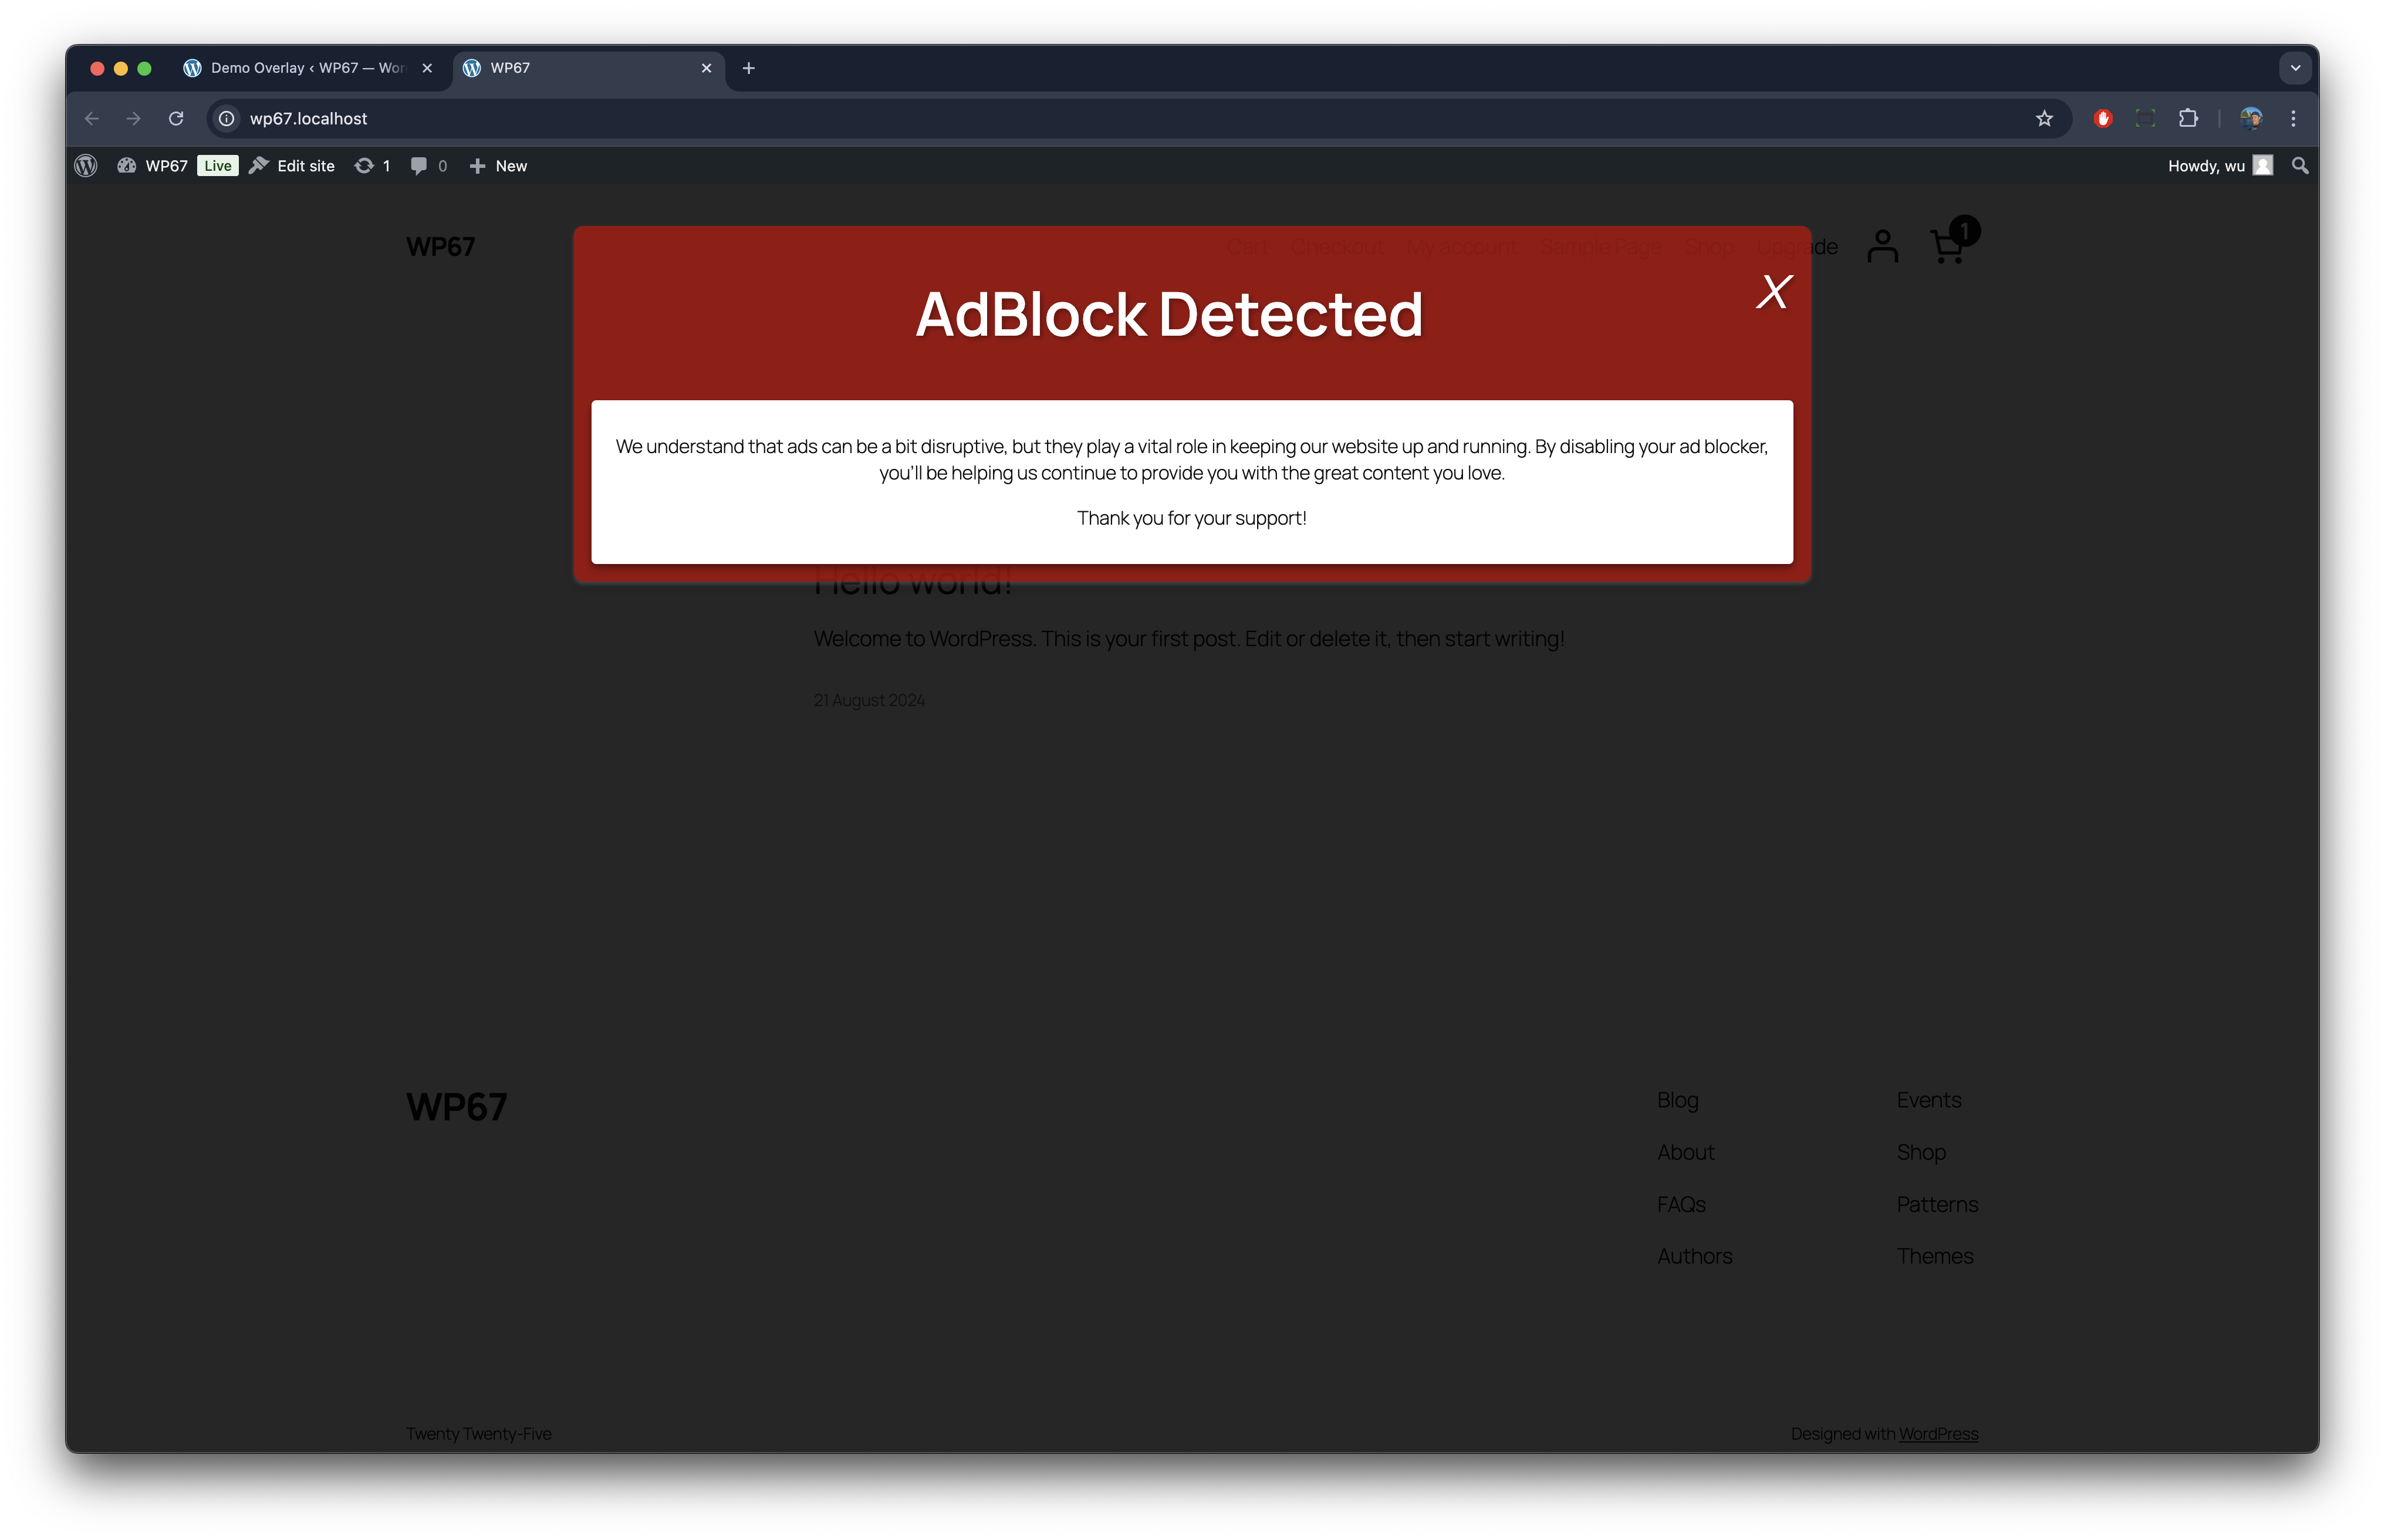Go back with browser back arrow
The width and height of the screenshot is (2385, 1540).
click(x=92, y=119)
